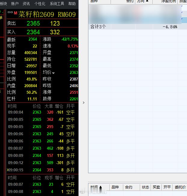This screenshot has width=187, height=196.
Task: Click the contract title 菜籽粕2609
Action: 36,14
